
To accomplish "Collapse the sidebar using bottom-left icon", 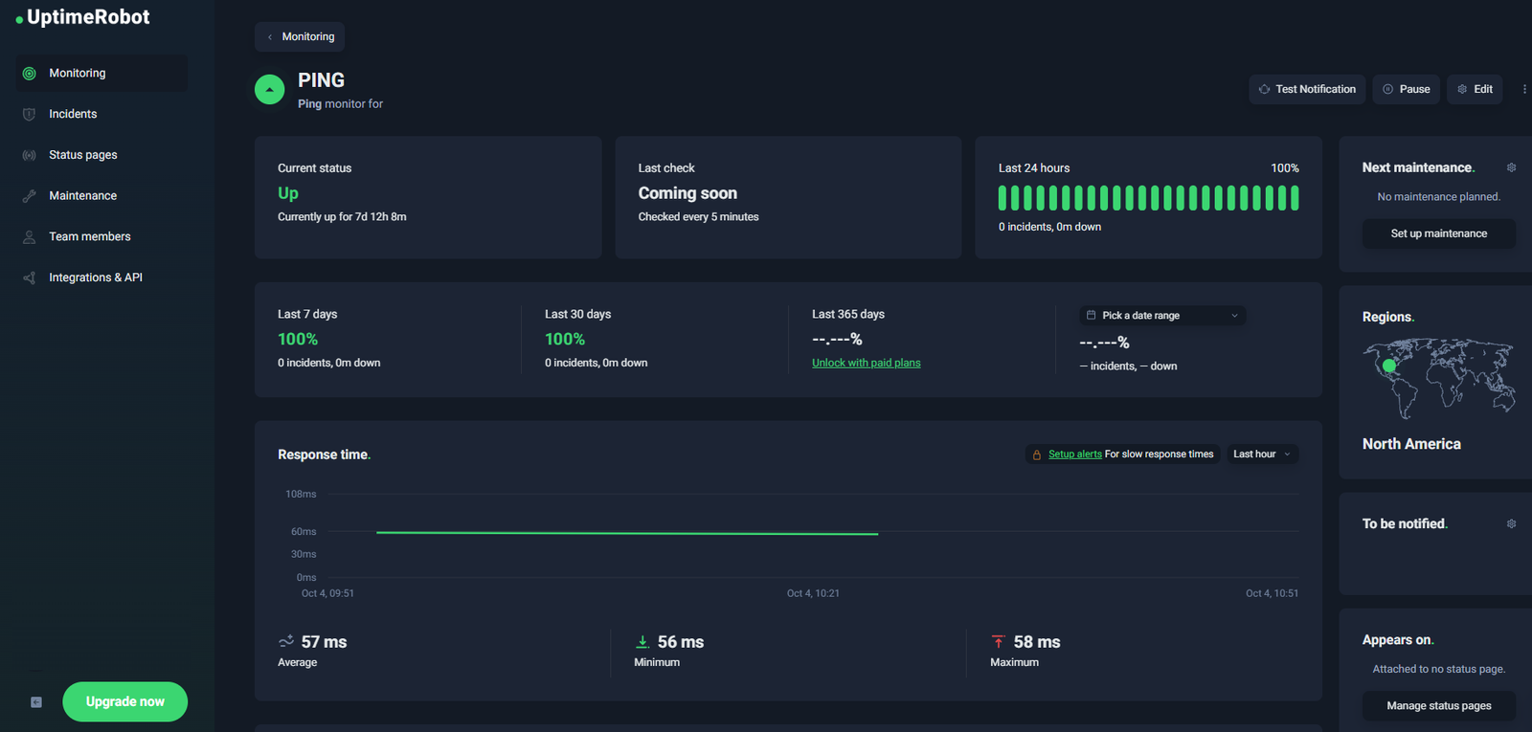I will tap(36, 702).
